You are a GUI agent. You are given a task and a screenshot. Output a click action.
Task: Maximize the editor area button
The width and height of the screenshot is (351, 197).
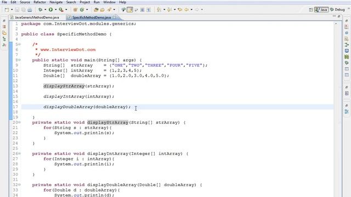click(339, 16)
